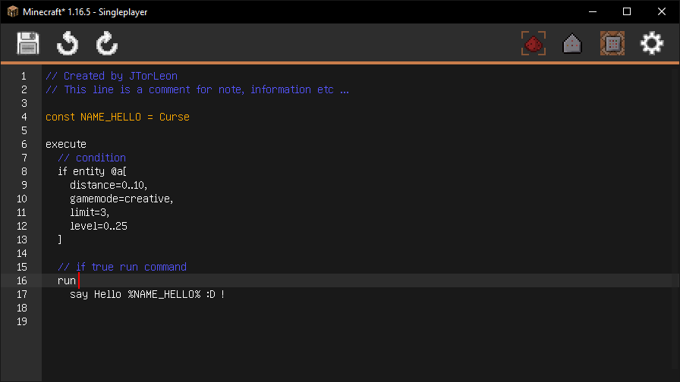This screenshot has width=680, height=382.
Task: Click the command block icon
Action: (612, 43)
